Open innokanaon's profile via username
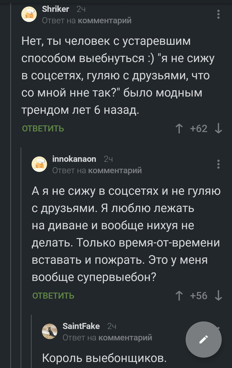 tap(74, 159)
